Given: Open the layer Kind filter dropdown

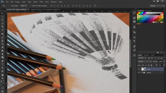Looking at the screenshot, I should pos(142,58).
